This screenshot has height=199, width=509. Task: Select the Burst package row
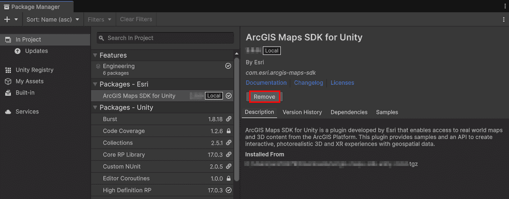pyautogui.click(x=162, y=119)
